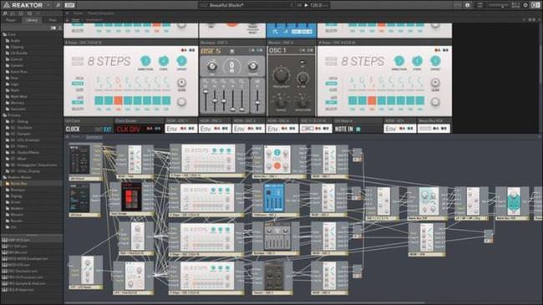Open the Library tab in sidebar
Screen dimensions: 543x305
click(32, 20)
